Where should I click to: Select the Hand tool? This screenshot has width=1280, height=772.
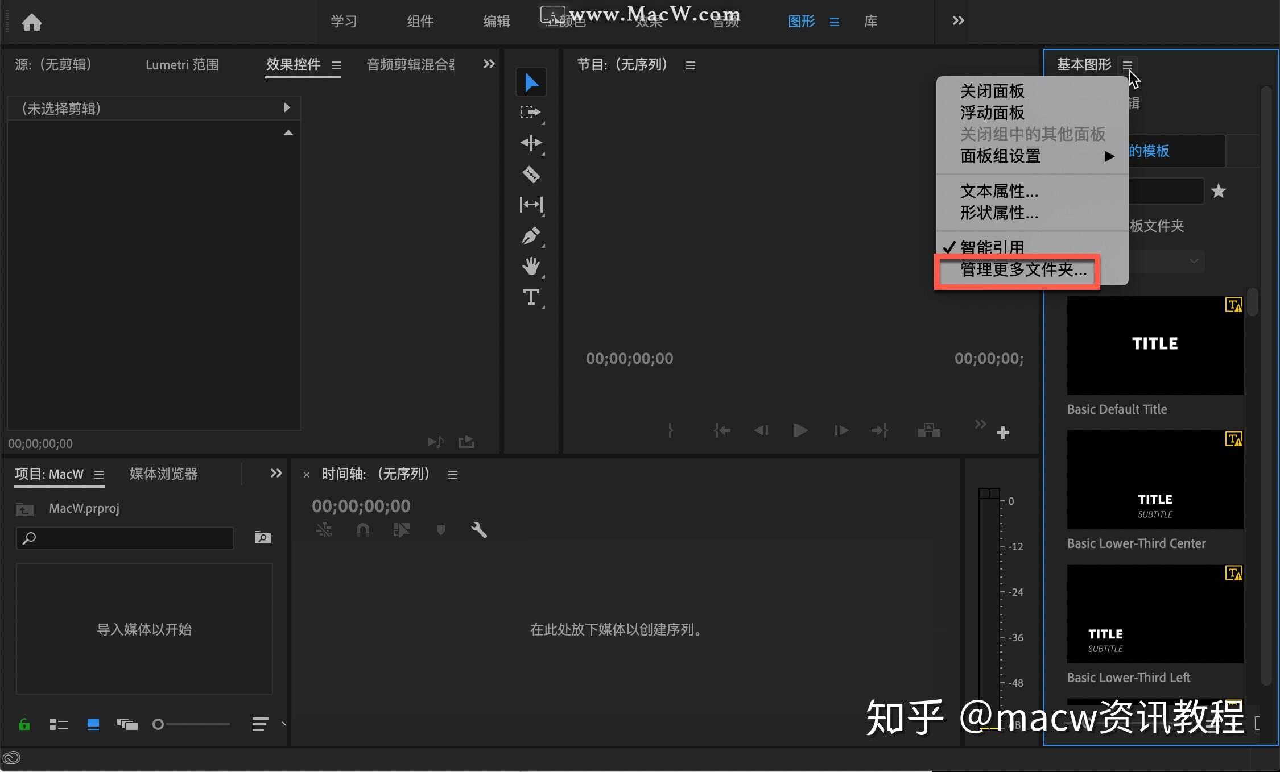tap(531, 265)
